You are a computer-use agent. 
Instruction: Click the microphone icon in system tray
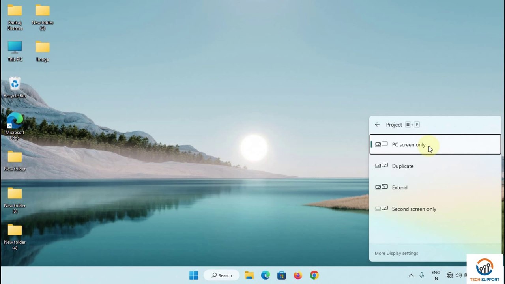[422, 275]
